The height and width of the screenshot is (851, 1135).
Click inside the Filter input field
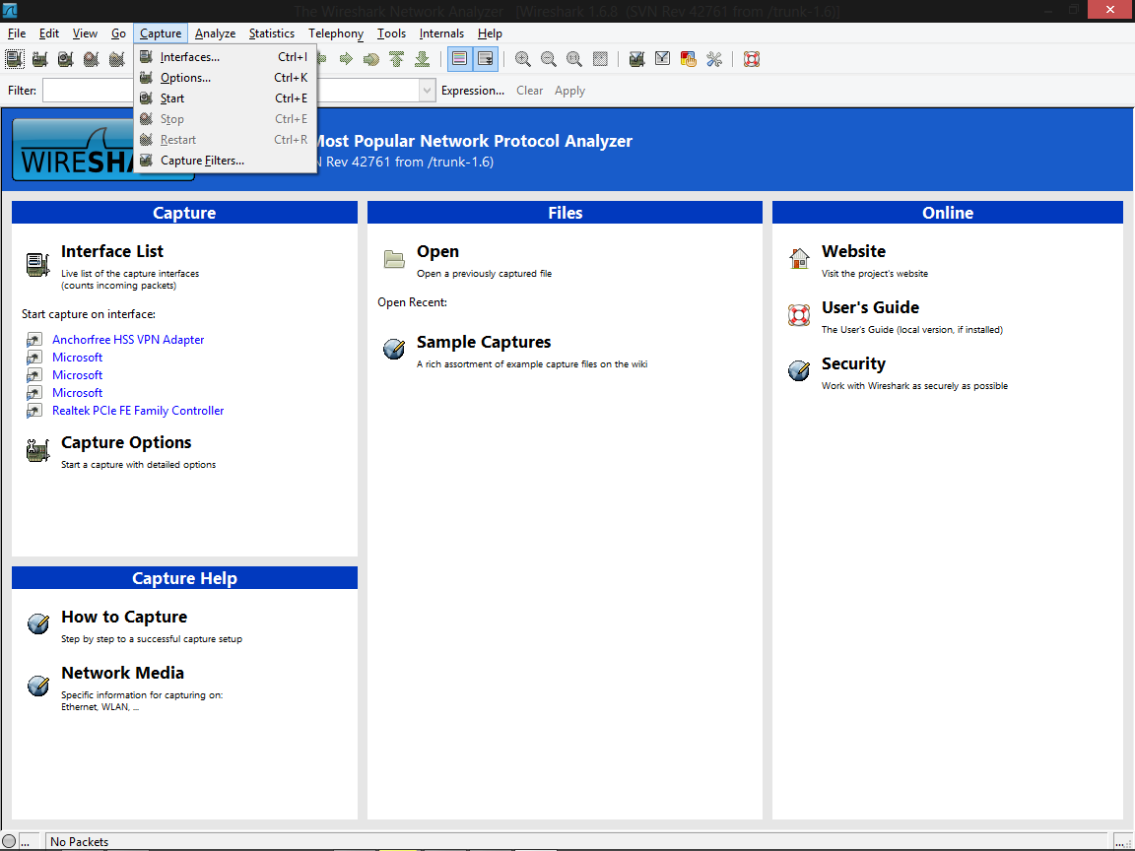tap(231, 91)
